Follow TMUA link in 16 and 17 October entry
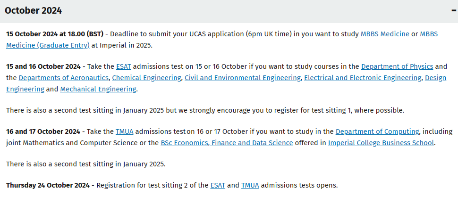 point(125,131)
